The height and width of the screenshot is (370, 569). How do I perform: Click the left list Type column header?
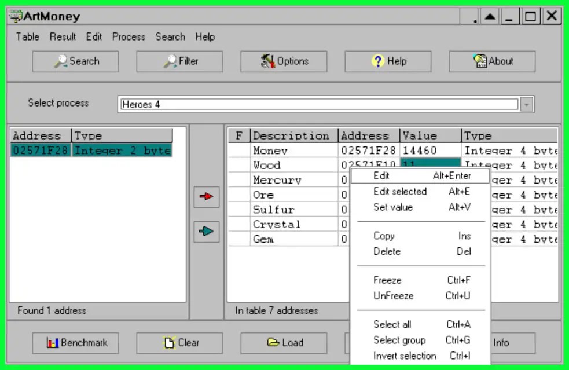pyautogui.click(x=122, y=135)
